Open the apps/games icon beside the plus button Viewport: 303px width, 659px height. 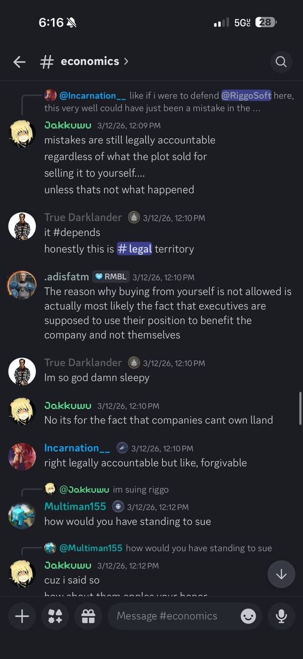pyautogui.click(x=55, y=616)
